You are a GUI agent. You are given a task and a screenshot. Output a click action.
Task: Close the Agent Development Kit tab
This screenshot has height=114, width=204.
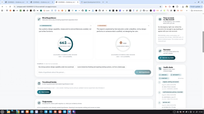pyautogui.click(x=103, y=2)
